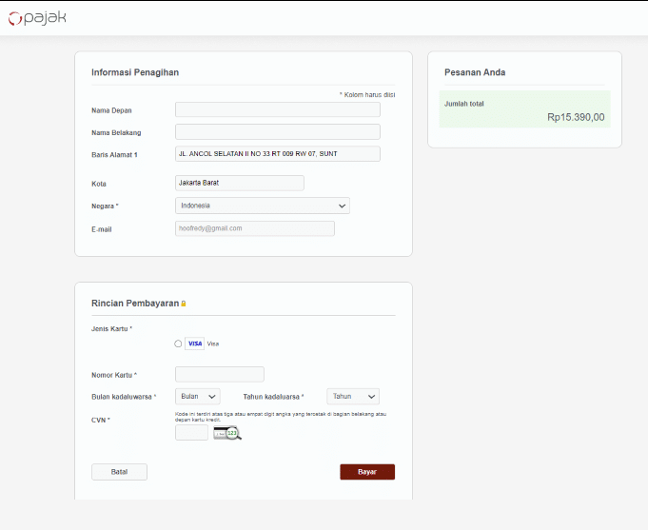Click the E-mail input field
Viewport: 648px width, 530px height.
[255, 228]
